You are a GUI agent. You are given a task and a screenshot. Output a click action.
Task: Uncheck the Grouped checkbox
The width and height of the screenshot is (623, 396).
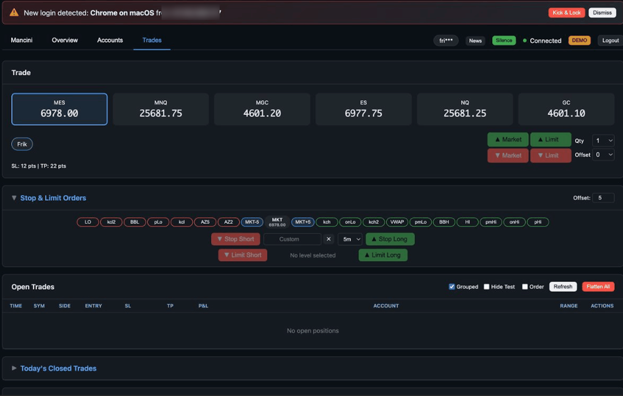pos(451,287)
